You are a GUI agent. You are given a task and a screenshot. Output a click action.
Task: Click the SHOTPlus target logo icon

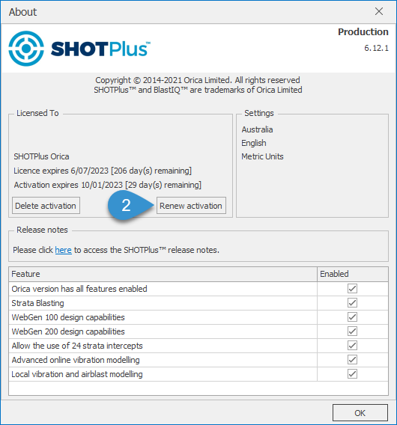(x=26, y=49)
